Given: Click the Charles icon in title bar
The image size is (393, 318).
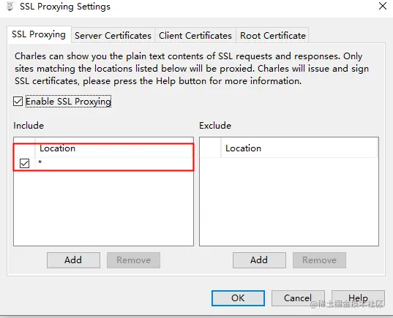Looking at the screenshot, I should [10, 7].
